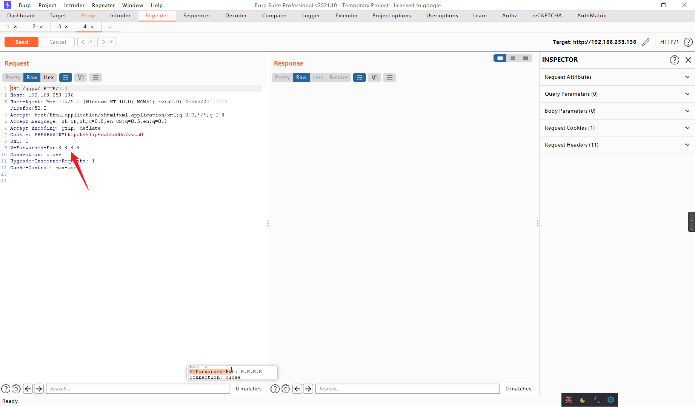Switch to Repeater tab number 2

34,26
